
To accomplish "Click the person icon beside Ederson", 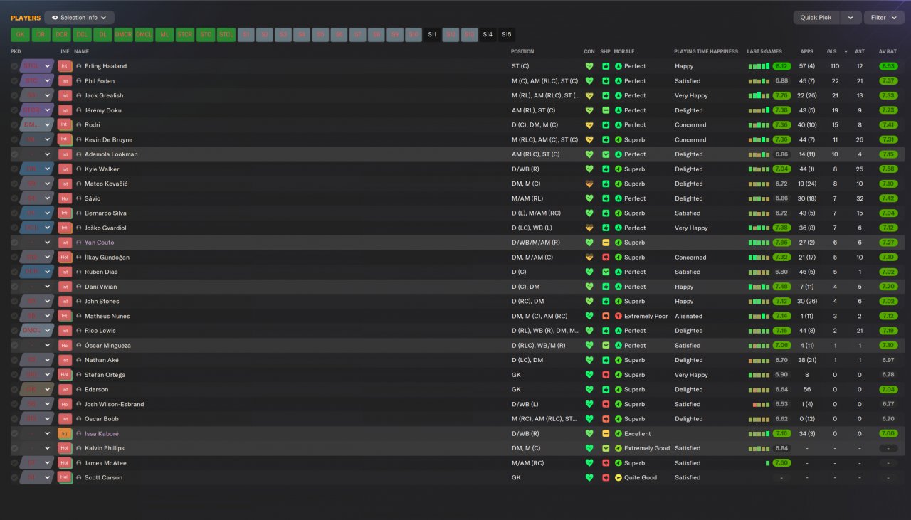I will tap(79, 389).
